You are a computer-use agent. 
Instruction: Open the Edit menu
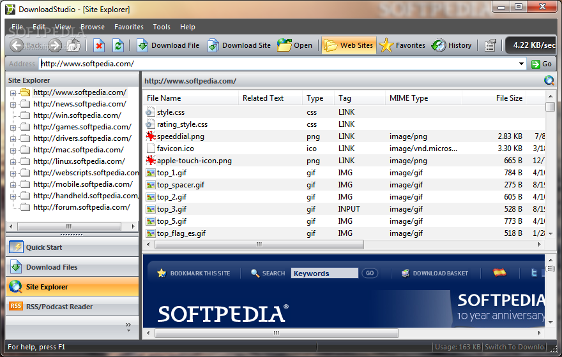[39, 27]
